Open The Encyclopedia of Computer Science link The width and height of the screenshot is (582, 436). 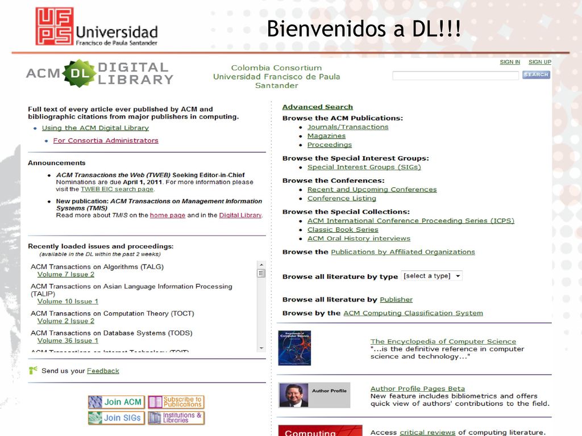coord(443,341)
